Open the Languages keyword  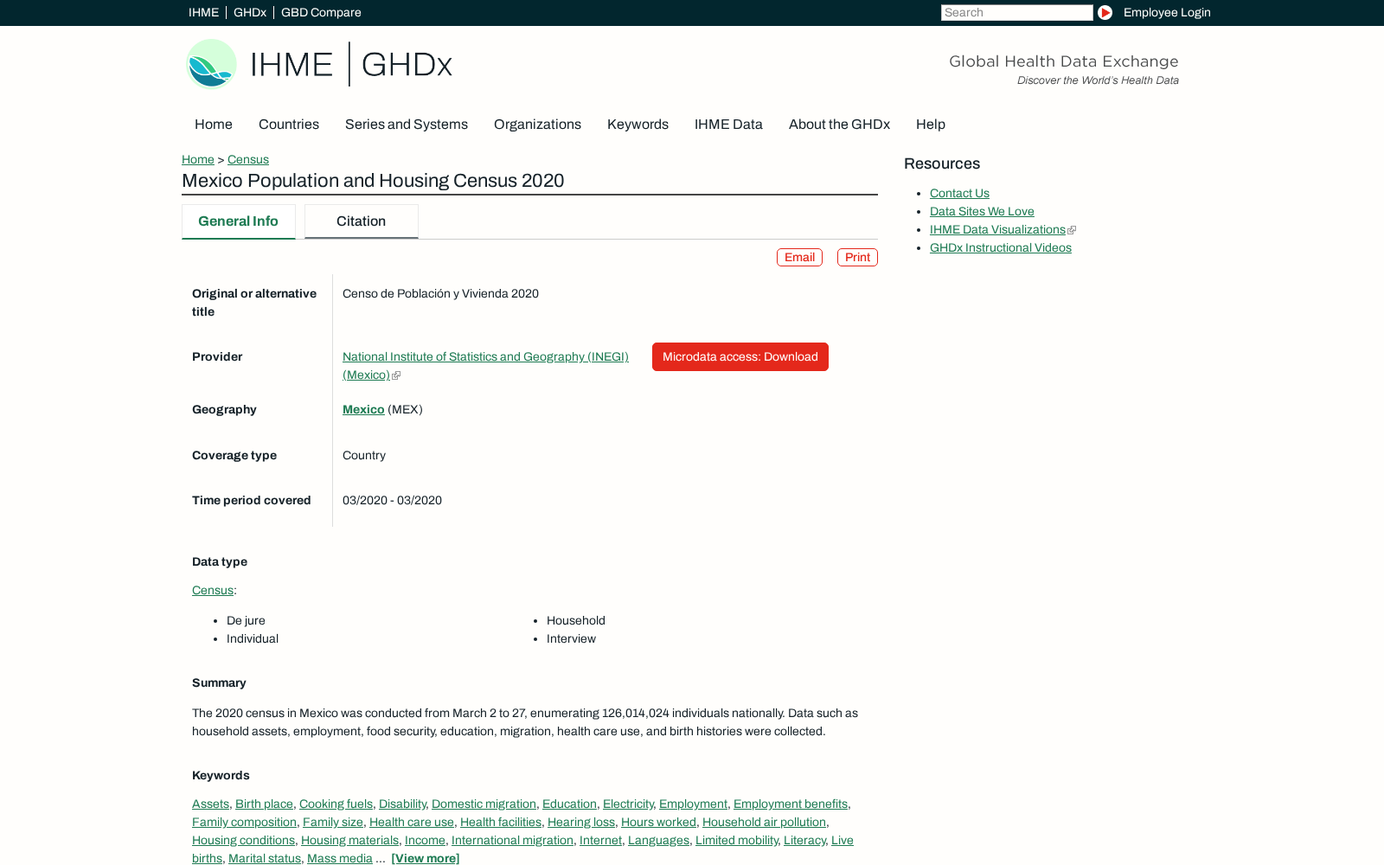658,840
